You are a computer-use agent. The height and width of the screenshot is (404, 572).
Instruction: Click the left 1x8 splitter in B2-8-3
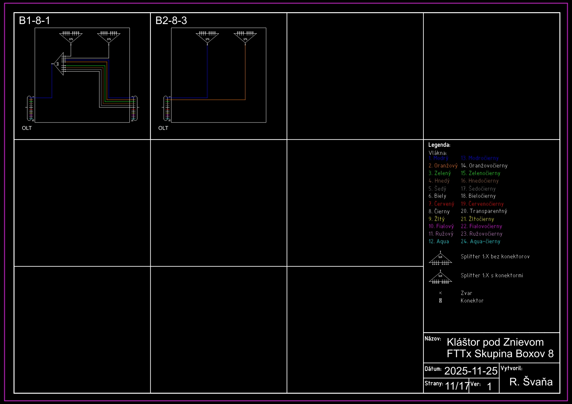(207, 38)
